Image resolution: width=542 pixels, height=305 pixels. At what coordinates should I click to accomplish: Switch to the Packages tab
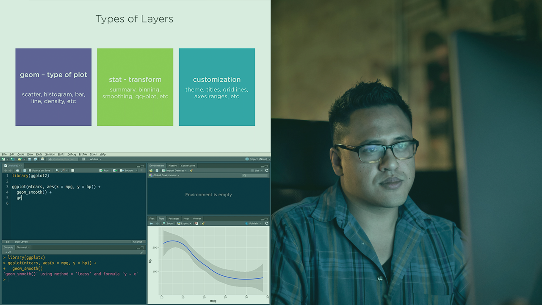(174, 219)
